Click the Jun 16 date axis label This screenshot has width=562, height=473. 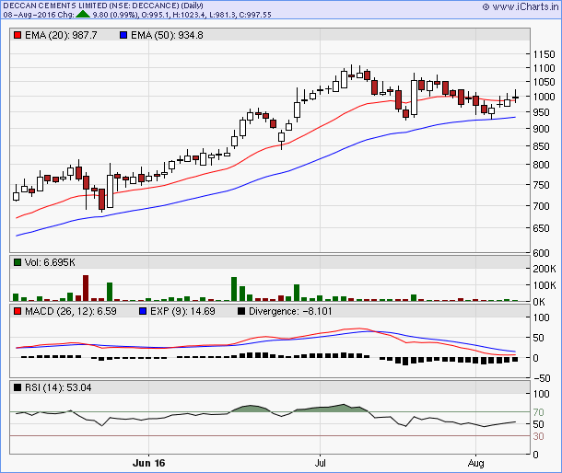[x=148, y=463]
